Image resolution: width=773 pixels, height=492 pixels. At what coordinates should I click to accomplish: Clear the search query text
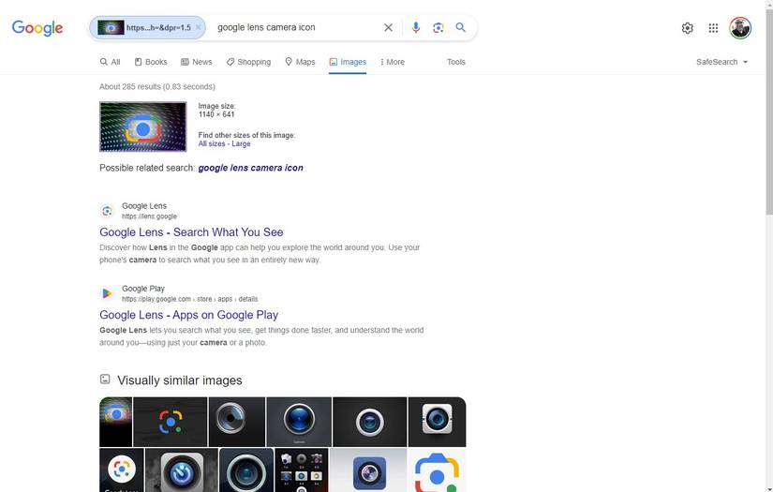tap(388, 28)
